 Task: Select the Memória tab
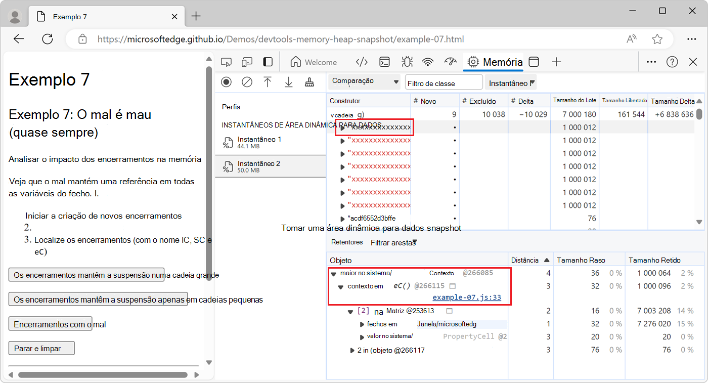pos(495,62)
